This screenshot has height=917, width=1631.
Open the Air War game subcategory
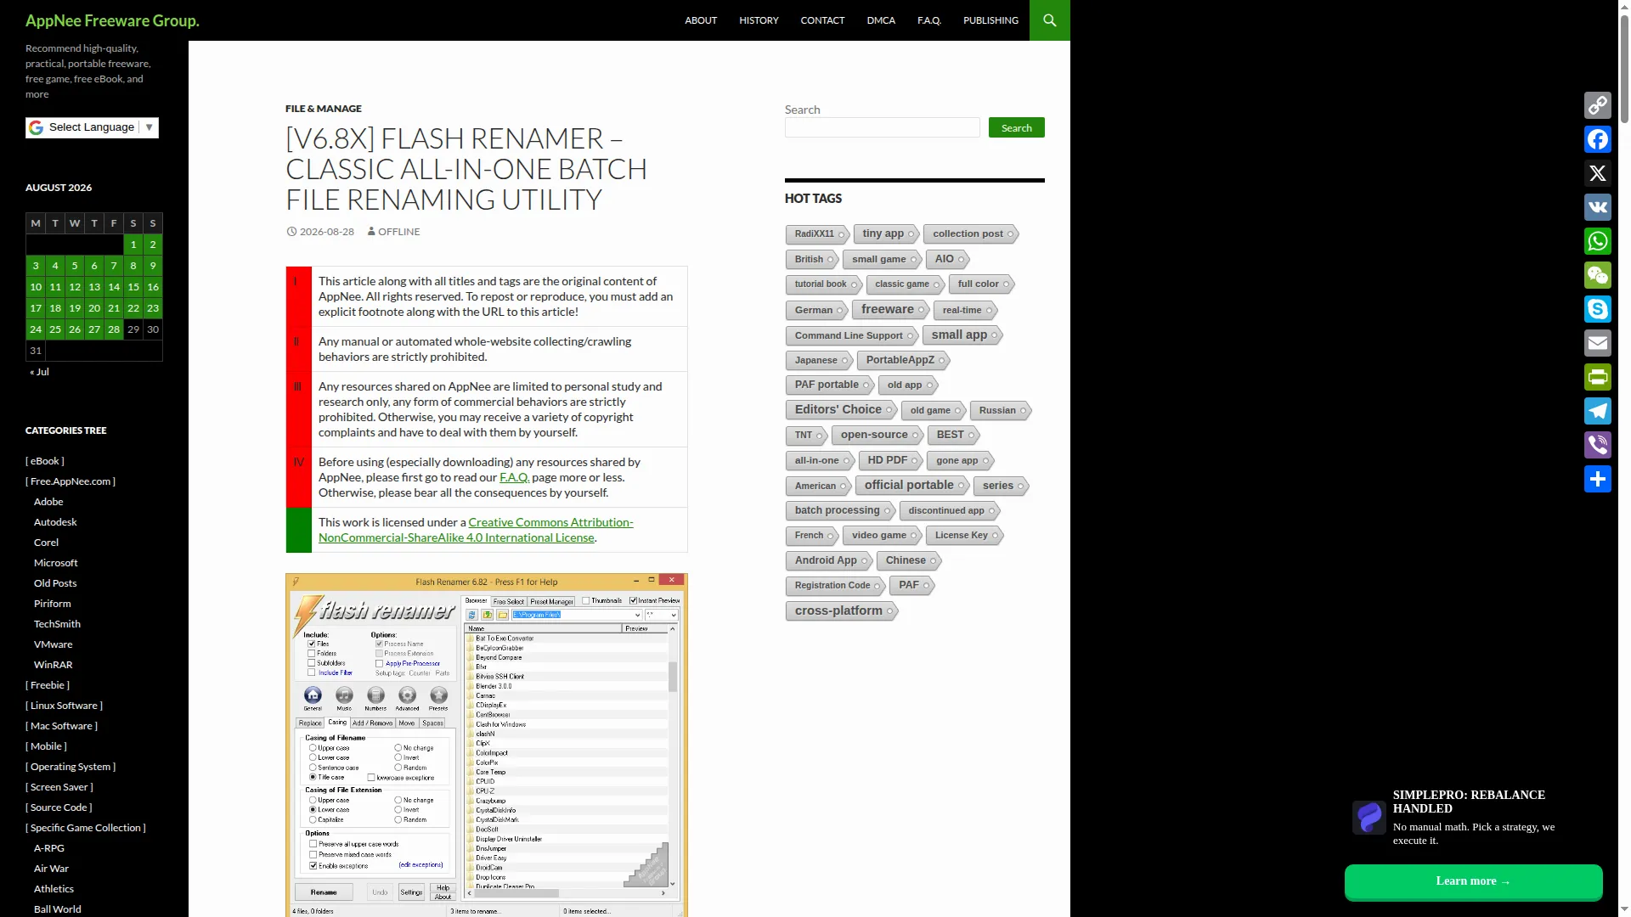pyautogui.click(x=51, y=869)
